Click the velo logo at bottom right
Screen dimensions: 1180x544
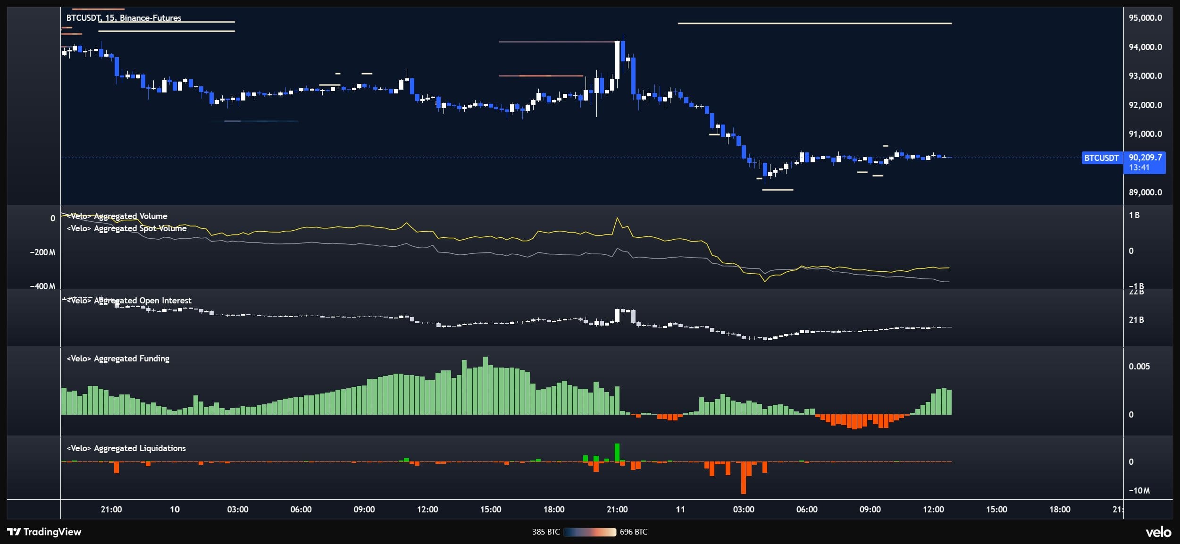(1158, 532)
